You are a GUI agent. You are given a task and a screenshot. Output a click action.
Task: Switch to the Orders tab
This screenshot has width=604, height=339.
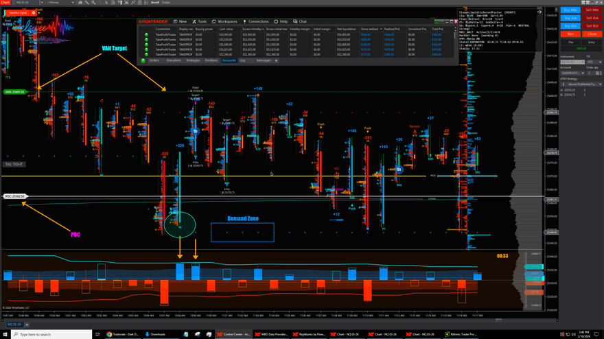pyautogui.click(x=154, y=60)
